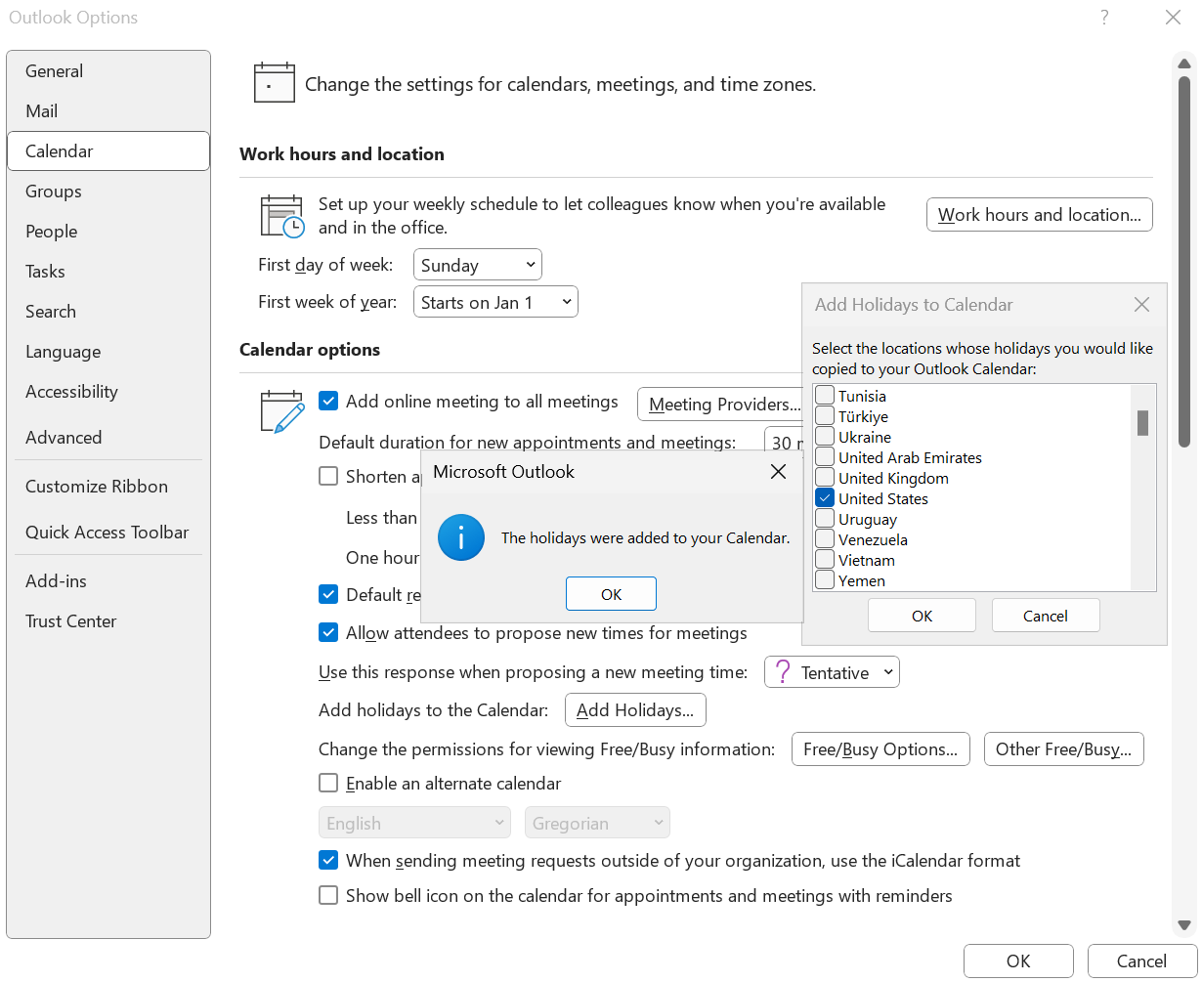
Task: Open Search options category
Action: tap(108, 312)
